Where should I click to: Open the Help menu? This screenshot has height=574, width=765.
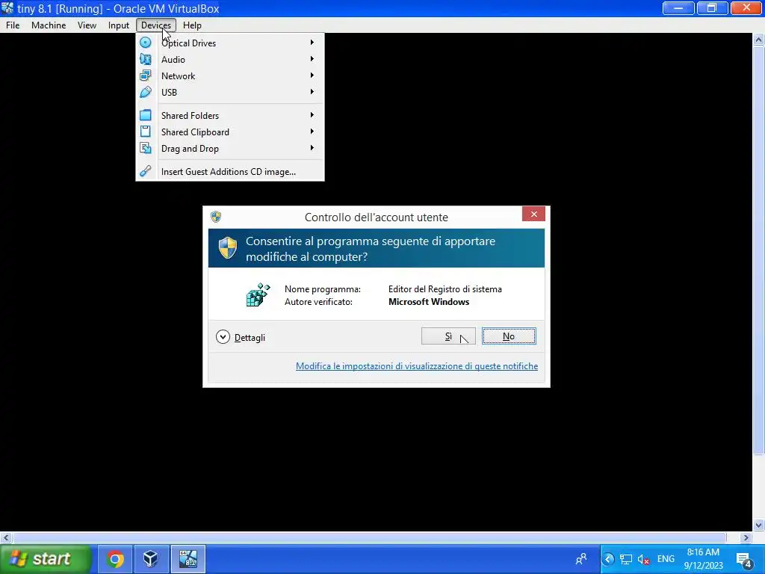click(x=192, y=25)
